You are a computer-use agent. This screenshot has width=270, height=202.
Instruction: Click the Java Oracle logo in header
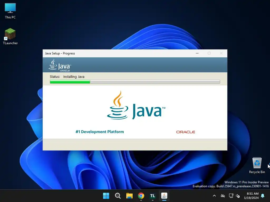[x=60, y=65]
